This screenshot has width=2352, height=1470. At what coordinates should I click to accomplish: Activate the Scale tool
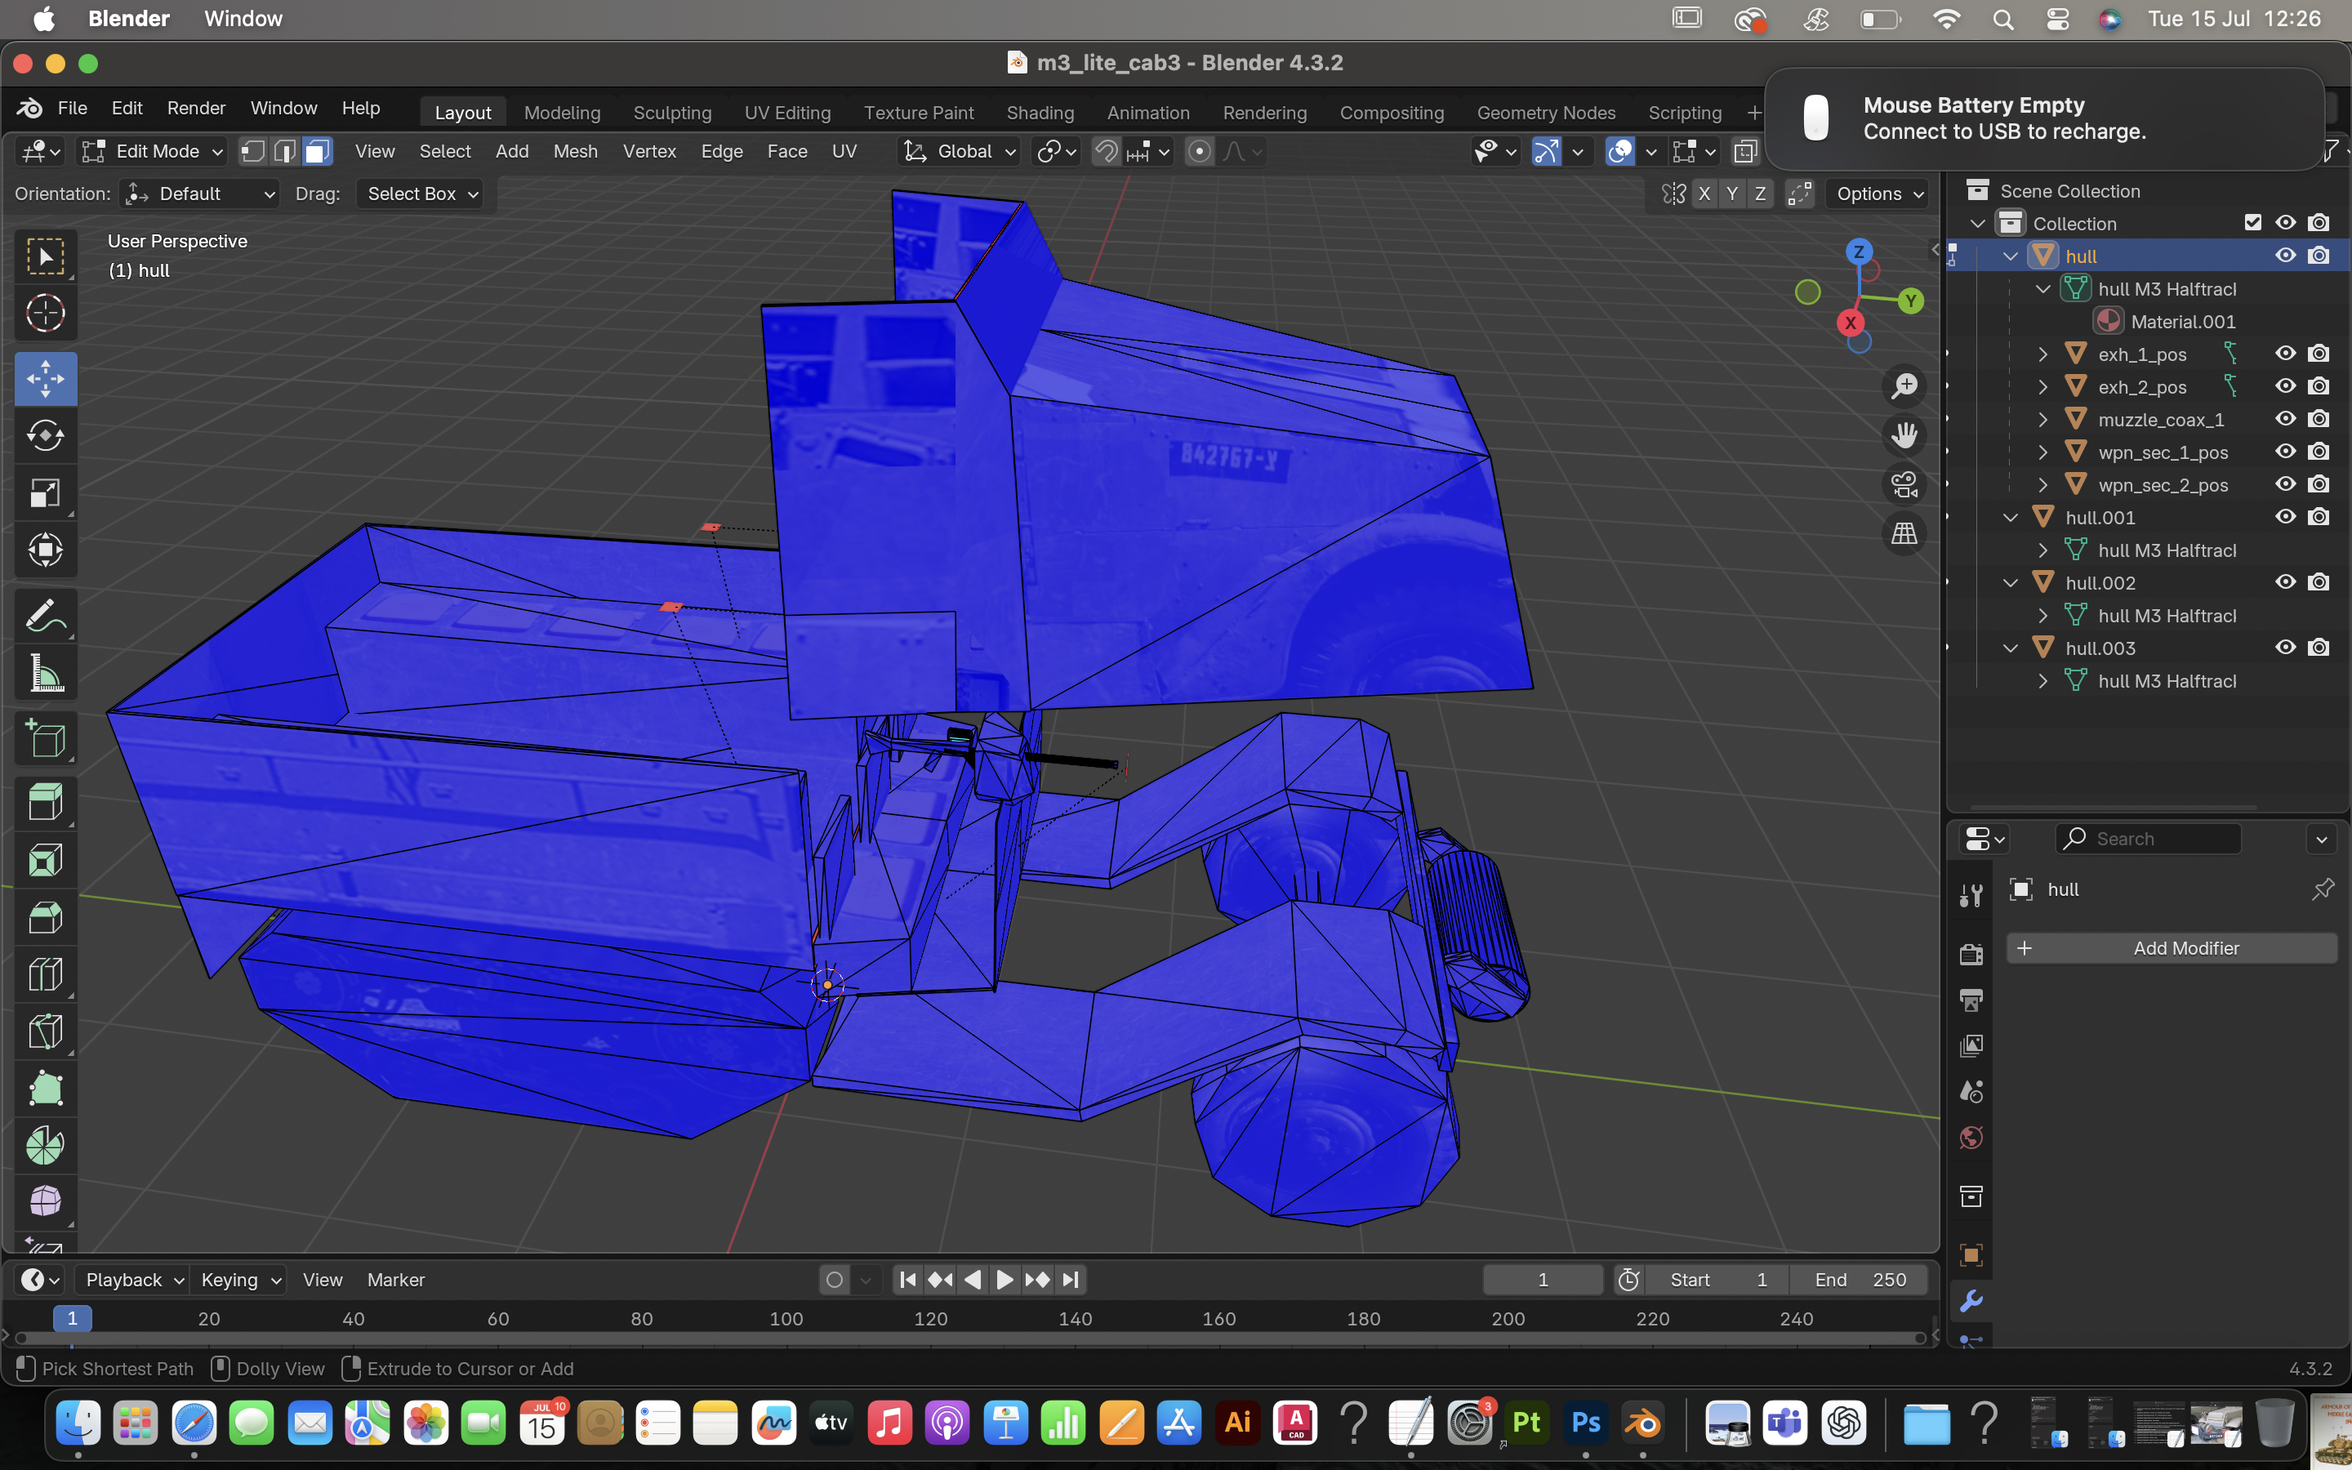point(46,493)
